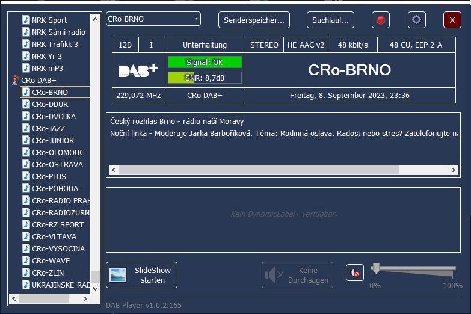Click the 48 CU, EEP 2-A cell

pyautogui.click(x=416, y=45)
